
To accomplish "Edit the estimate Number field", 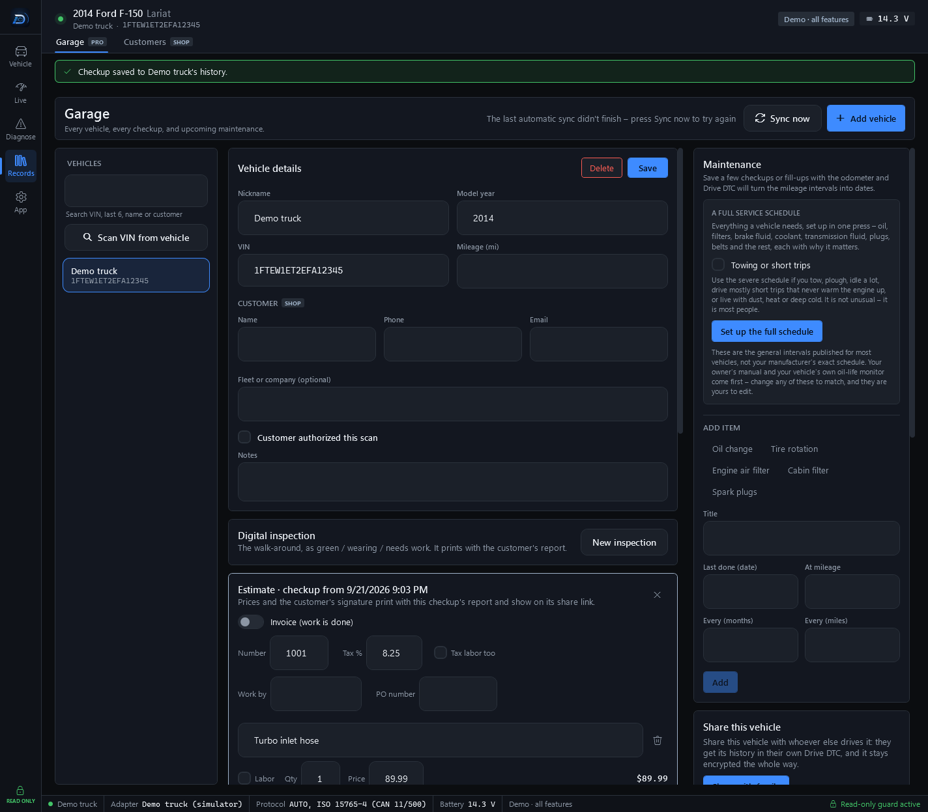I will point(299,653).
